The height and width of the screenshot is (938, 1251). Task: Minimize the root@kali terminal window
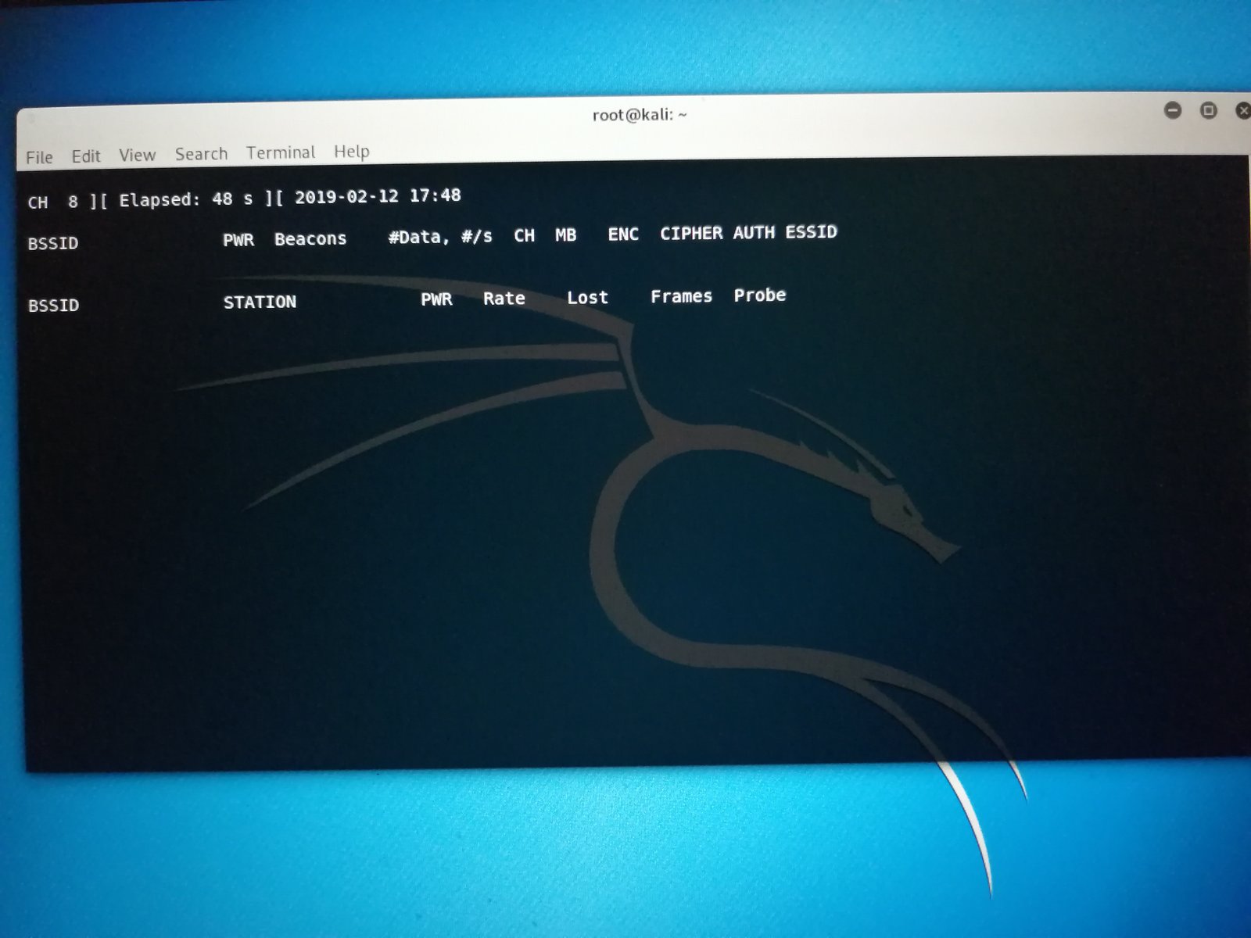[x=1173, y=110]
